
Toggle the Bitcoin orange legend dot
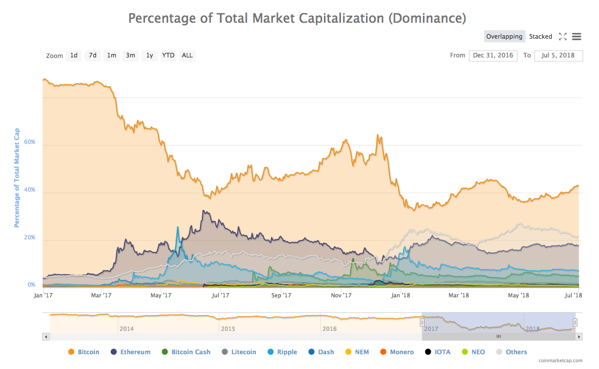pos(71,352)
